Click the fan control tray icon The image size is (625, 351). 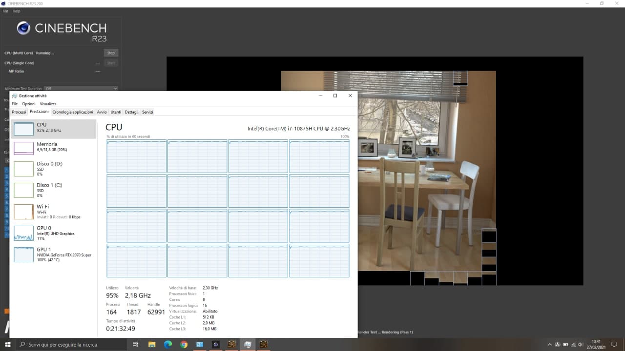[558, 345]
